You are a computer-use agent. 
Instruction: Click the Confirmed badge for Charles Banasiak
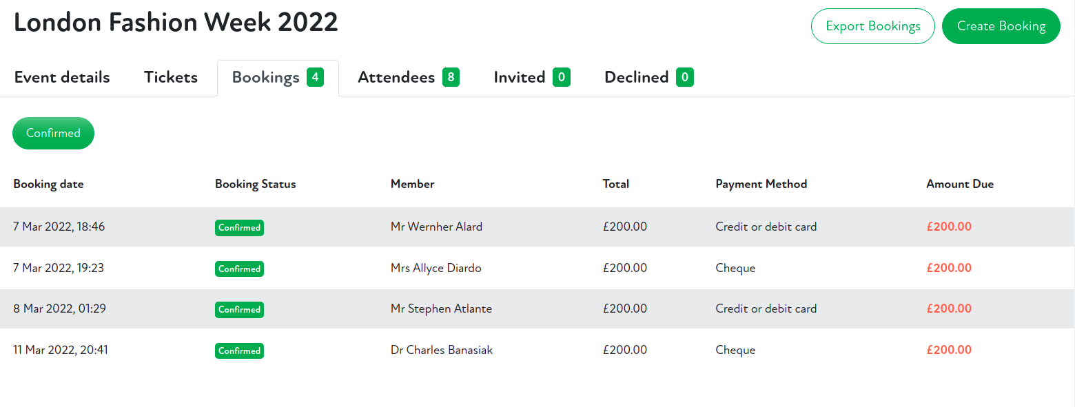coord(239,351)
